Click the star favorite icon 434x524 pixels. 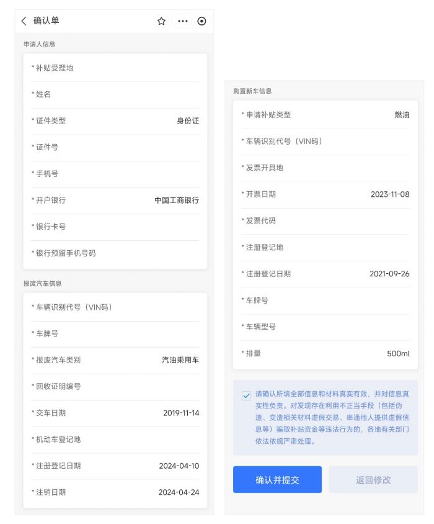(x=161, y=21)
